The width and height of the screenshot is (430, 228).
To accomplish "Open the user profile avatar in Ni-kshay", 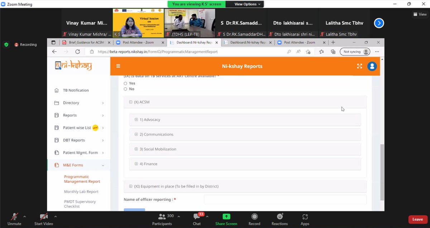I will (372, 66).
